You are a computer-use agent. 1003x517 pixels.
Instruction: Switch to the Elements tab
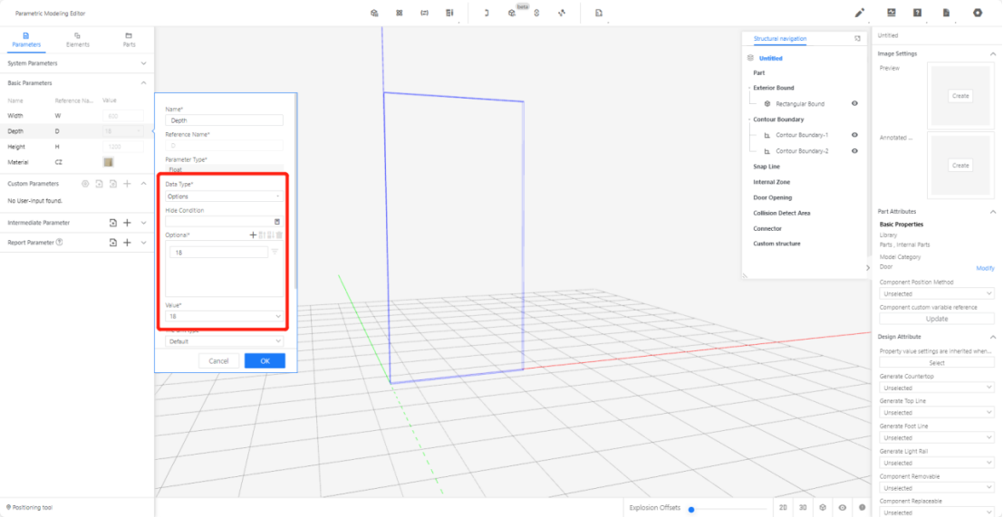pyautogui.click(x=78, y=39)
